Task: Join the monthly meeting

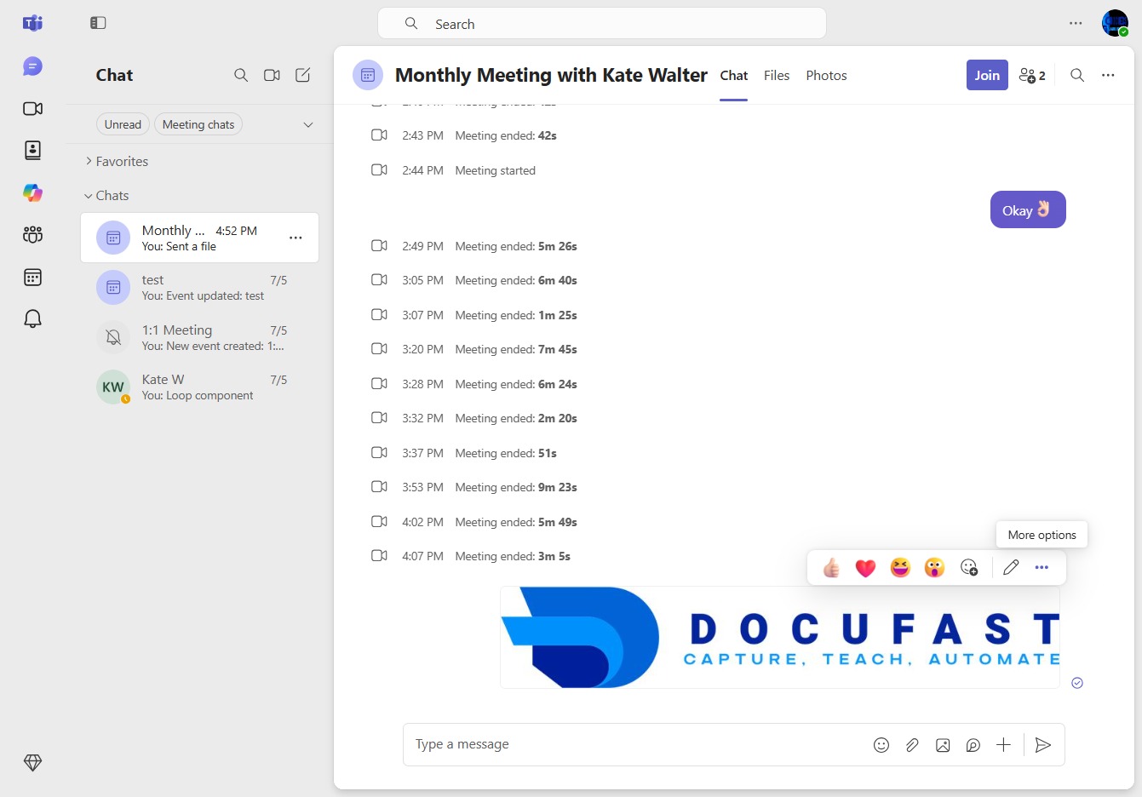Action: tap(987, 75)
